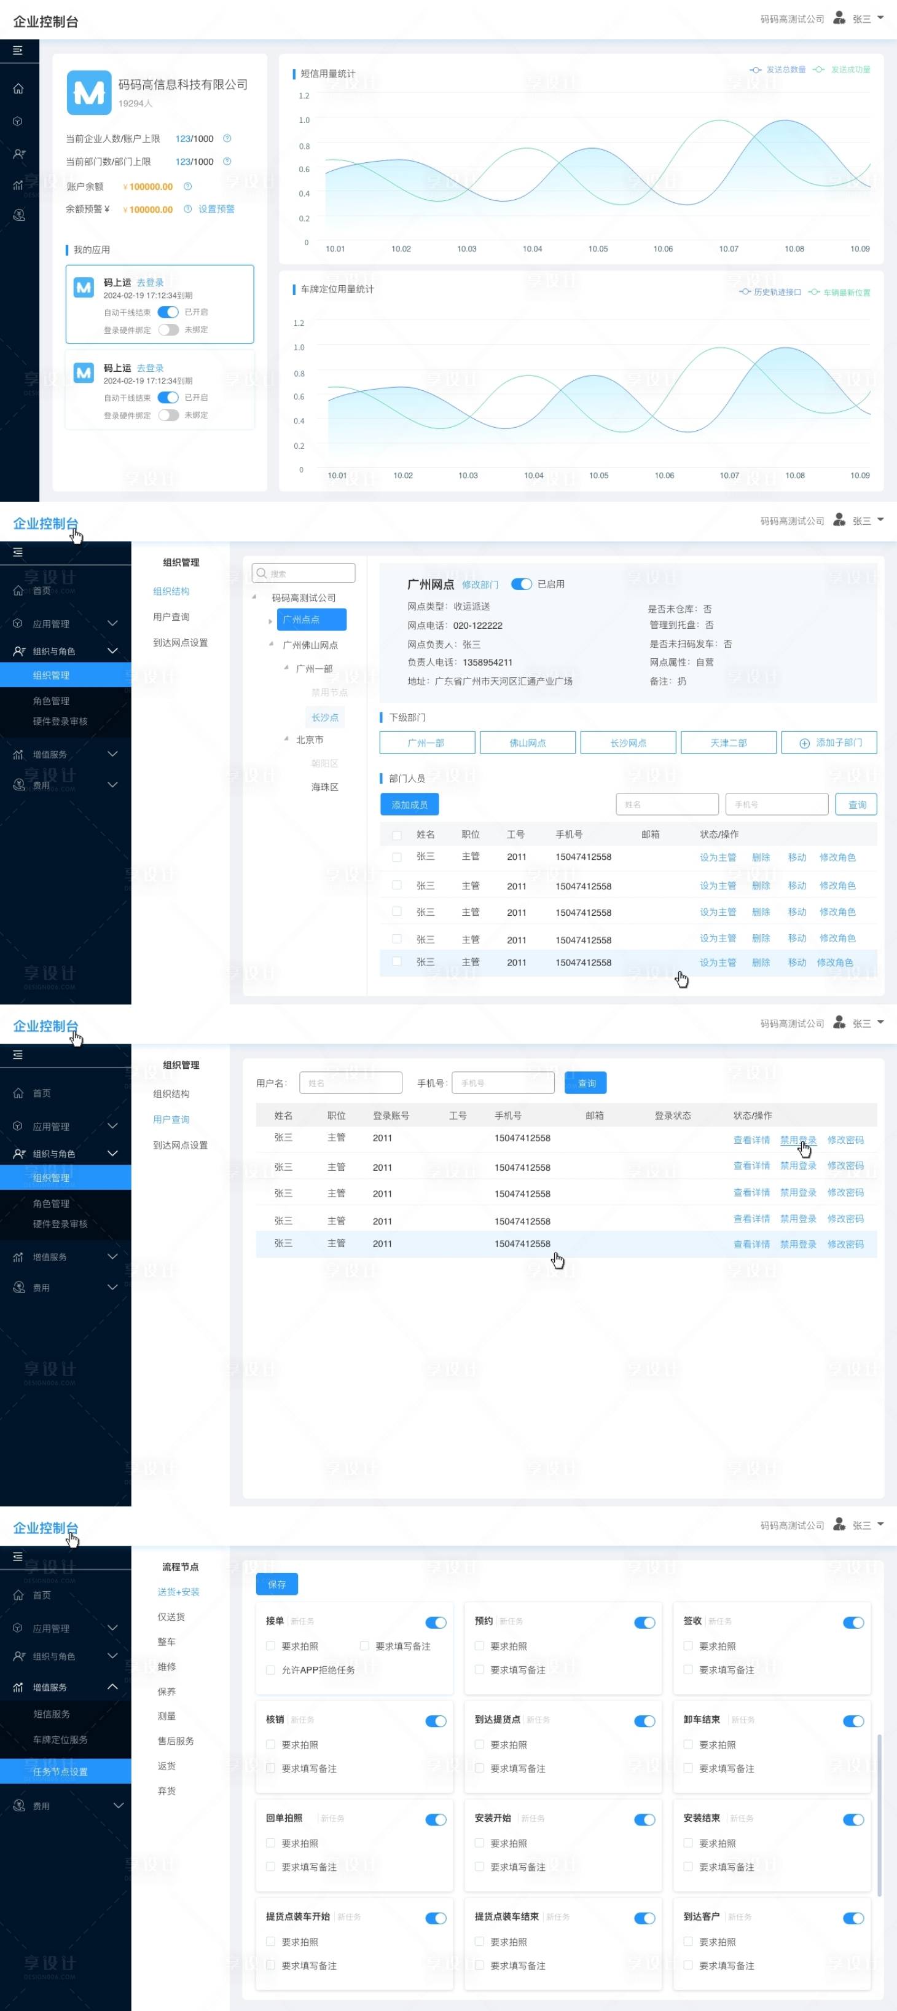Collapse 增值服务 chevron on 流程节点 screen sidebar
Viewport: 897px width, 2011px height.
pyautogui.click(x=112, y=1686)
